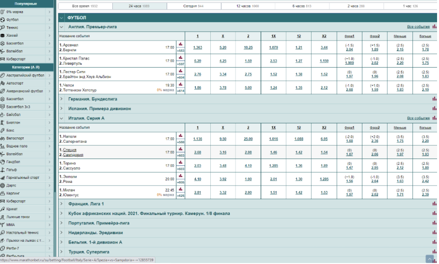Viewport: 439px width, 264px height.
Task: Open stats icon for Spezia vs Sampdoria
Action: 181,149
